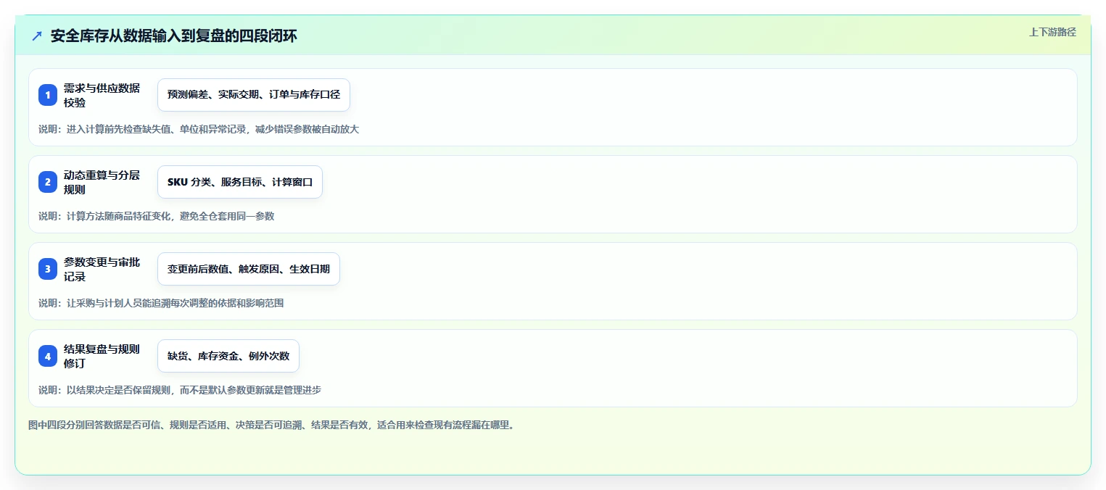Click the 上下游路径 label
The image size is (1106, 490).
(1052, 32)
